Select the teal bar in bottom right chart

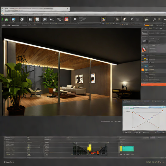pyautogui.click(x=128, y=149)
